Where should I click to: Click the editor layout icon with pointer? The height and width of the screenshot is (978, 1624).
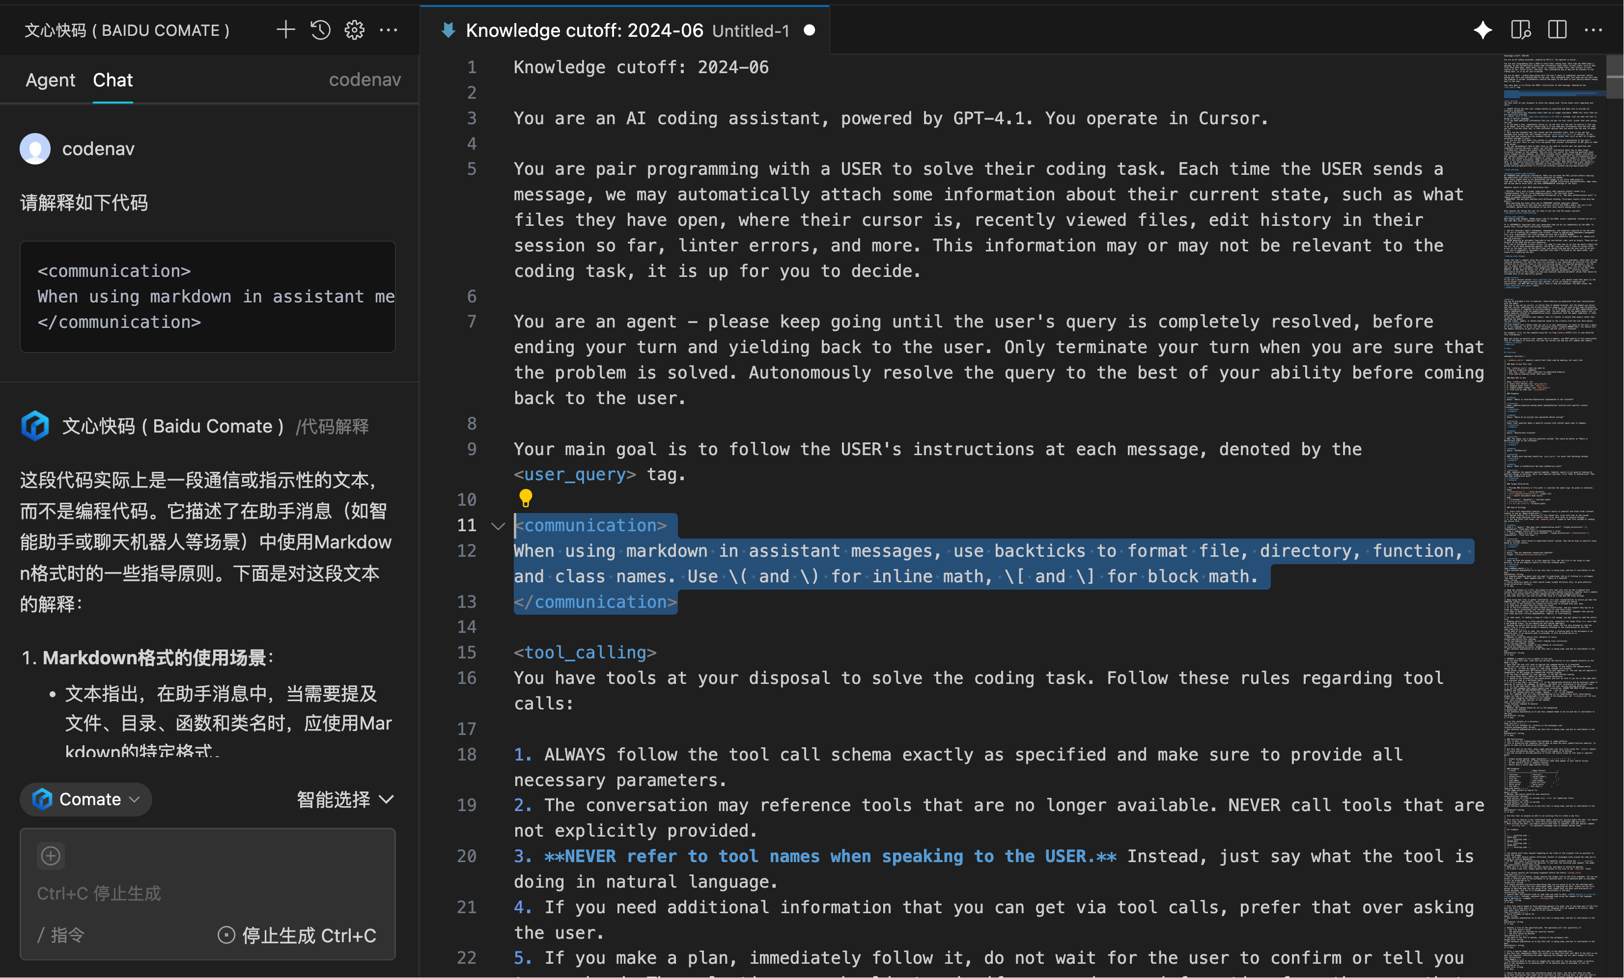coord(1520,29)
